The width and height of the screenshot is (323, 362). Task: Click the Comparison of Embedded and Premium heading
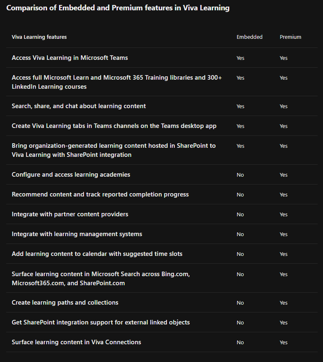point(118,8)
